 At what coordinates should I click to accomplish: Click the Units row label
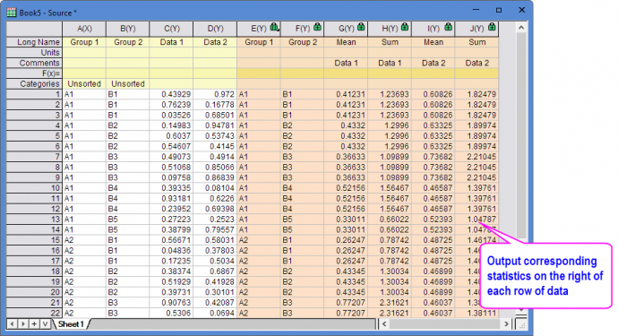[x=34, y=53]
